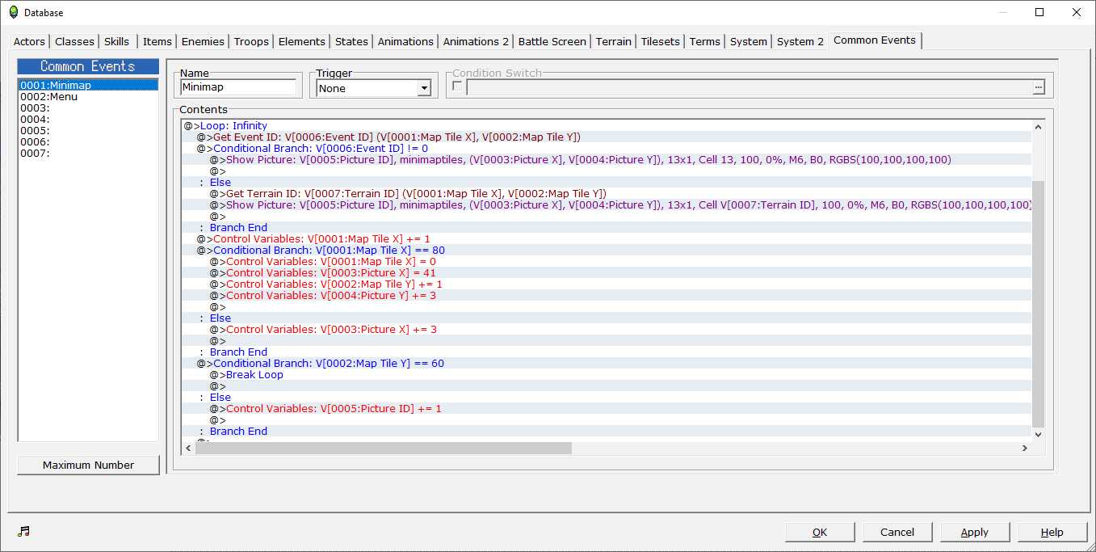Select the Map Tile Y == 60 branch
Image resolution: width=1096 pixels, height=552 pixels.
coord(607,363)
